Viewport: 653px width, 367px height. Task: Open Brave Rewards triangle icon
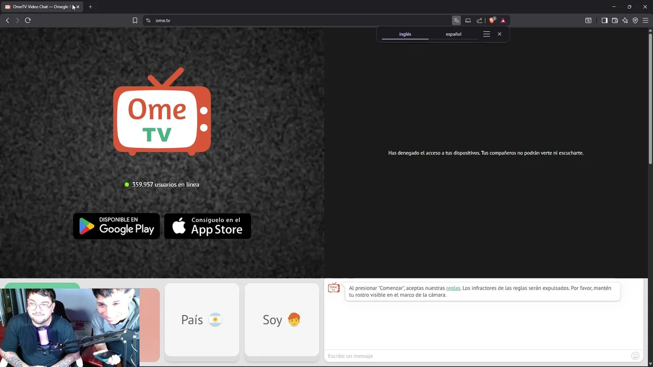503,20
